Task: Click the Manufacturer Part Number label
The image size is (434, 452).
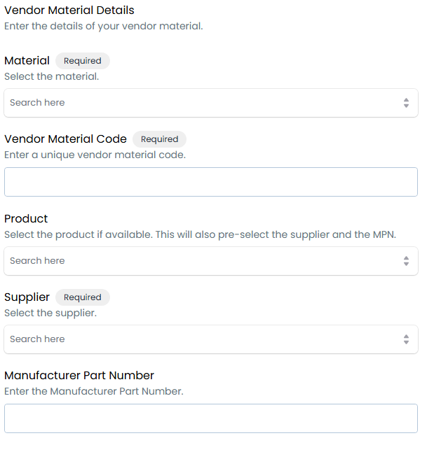Action: 79,375
